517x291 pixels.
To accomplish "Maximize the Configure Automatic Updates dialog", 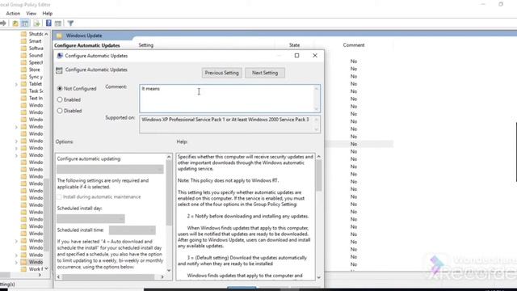I will tap(296, 56).
